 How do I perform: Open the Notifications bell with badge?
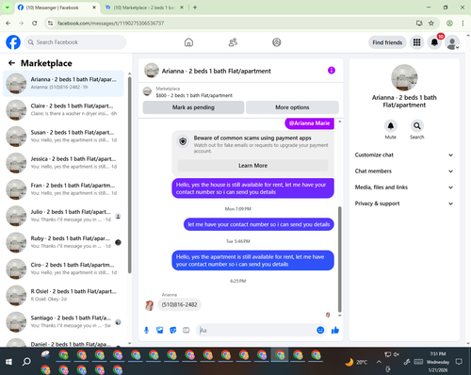click(x=434, y=42)
